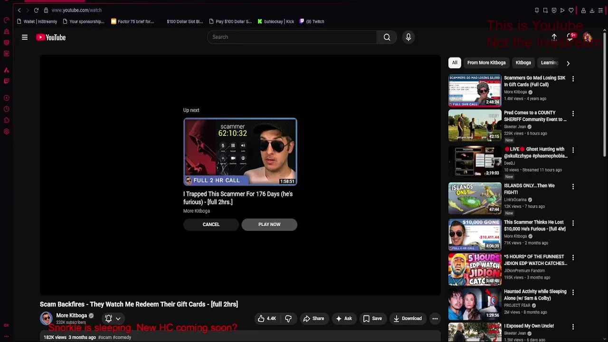Open the Factor 75 brief bookmark
Screen dimensions: 608x342
[133, 21]
